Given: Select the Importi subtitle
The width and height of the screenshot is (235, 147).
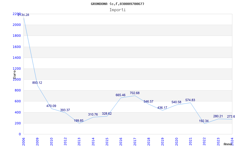Looking at the screenshot, I should point(117,10).
